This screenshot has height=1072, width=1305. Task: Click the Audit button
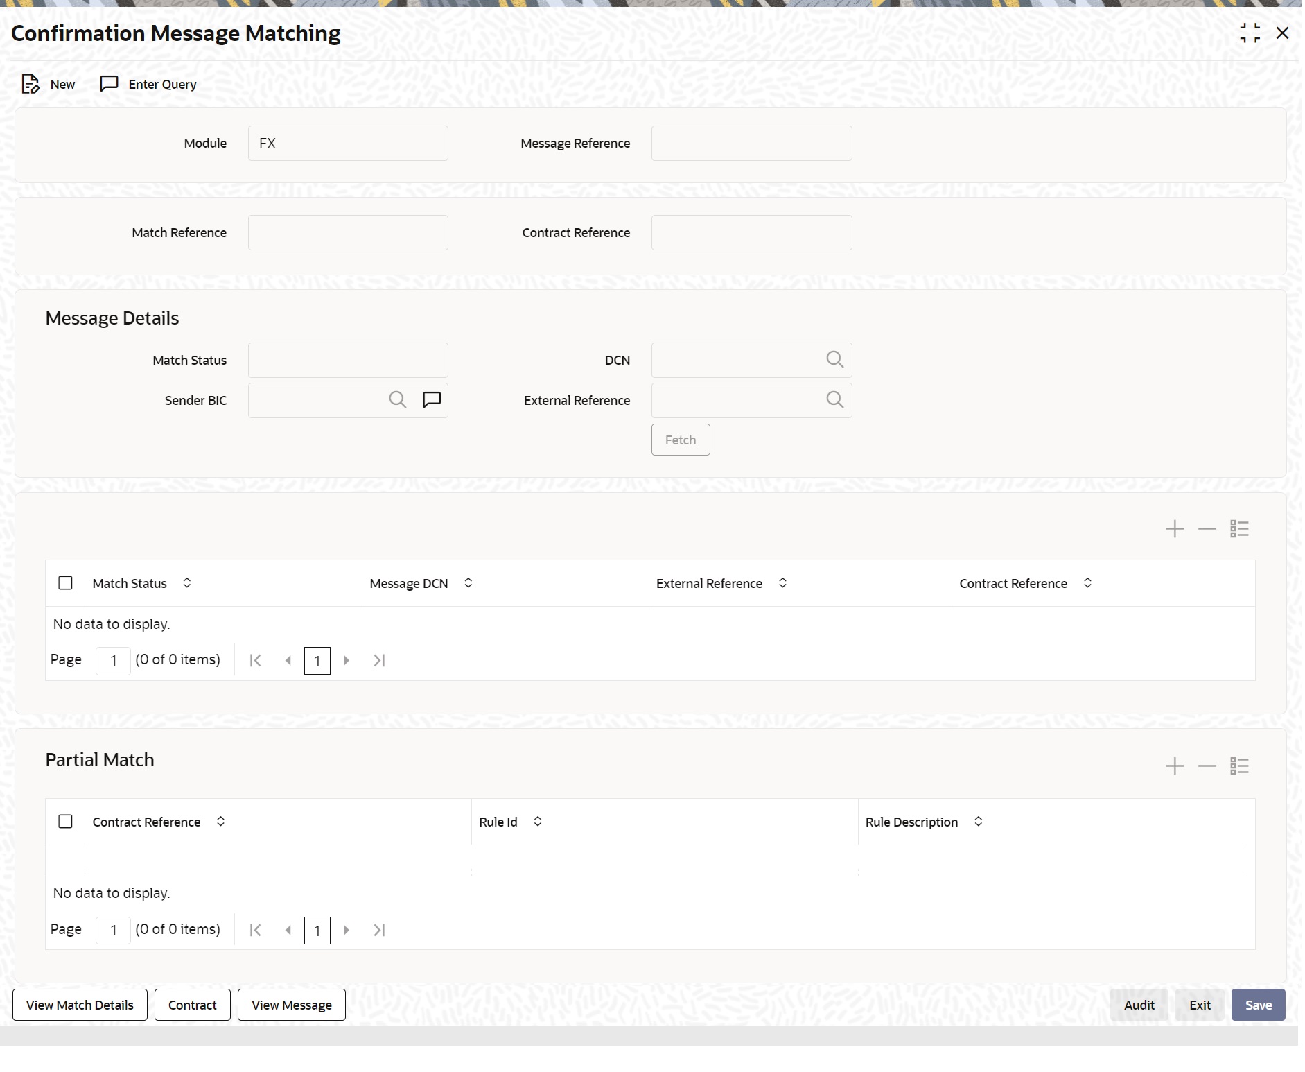pos(1139,1005)
